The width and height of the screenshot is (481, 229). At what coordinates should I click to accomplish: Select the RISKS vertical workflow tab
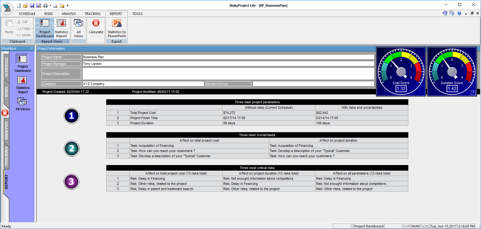[6, 92]
